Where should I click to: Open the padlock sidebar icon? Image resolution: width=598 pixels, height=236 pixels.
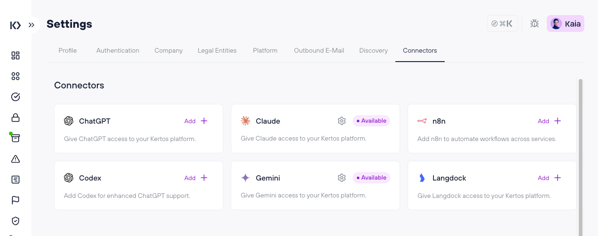pyautogui.click(x=16, y=118)
